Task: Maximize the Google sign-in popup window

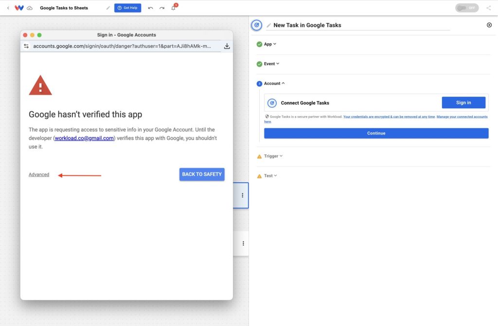Action: [39, 35]
